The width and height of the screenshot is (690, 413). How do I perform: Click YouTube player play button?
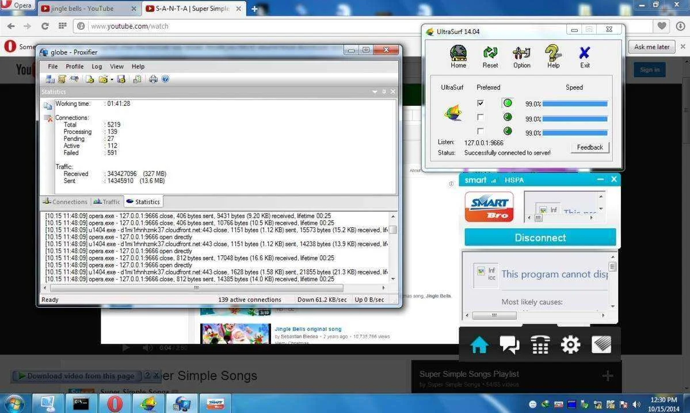click(126, 347)
